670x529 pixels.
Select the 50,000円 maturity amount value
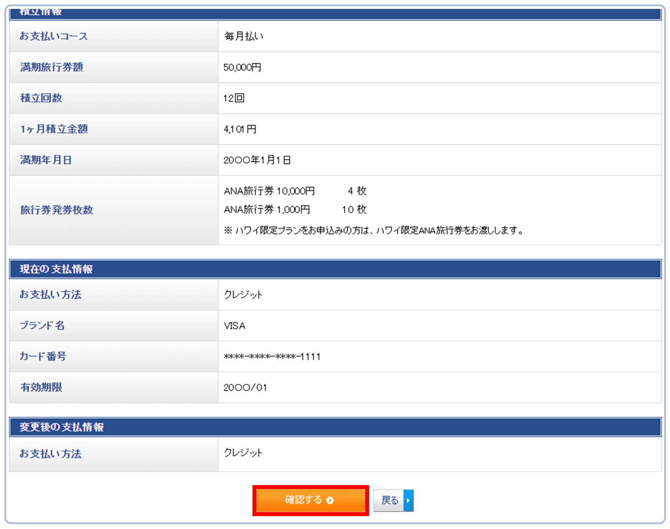coord(242,67)
